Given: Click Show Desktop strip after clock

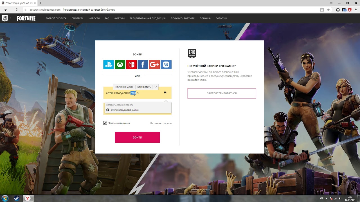Looking at the screenshot, I should click(x=358, y=198).
